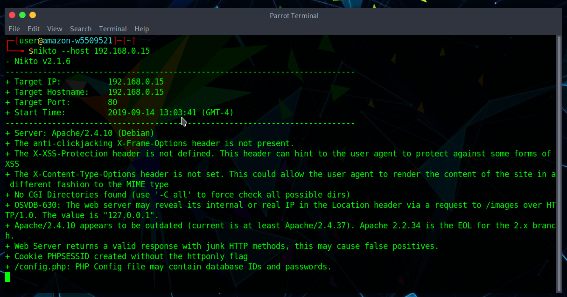Click the terminal vertical scrollbar
The height and width of the screenshot is (297, 567).
coord(559,163)
